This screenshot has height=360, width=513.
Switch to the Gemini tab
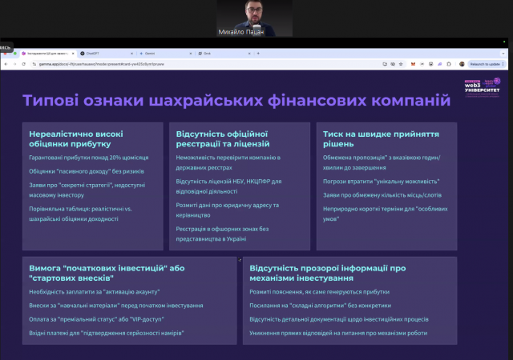(165, 54)
